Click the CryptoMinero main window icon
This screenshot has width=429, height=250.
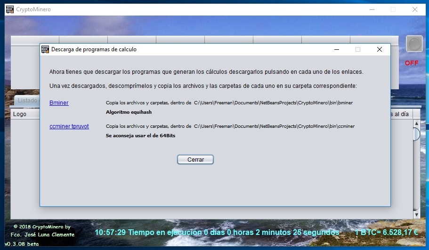click(x=10, y=9)
